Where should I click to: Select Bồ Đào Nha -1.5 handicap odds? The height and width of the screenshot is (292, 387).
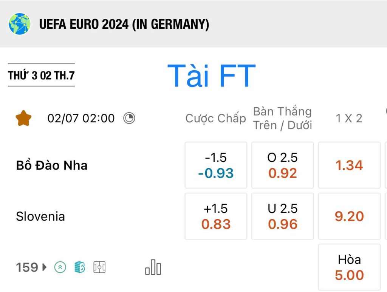[216, 165]
